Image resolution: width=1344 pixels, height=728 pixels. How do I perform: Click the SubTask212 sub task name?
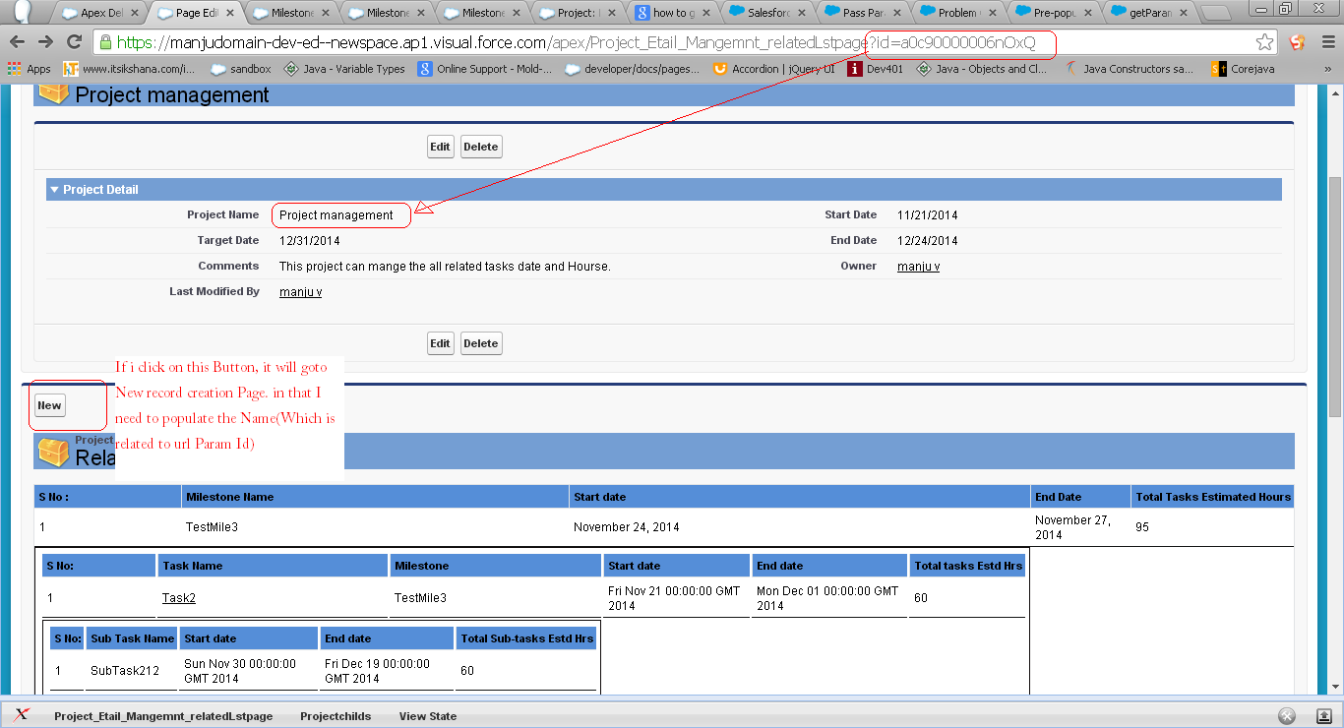coord(125,671)
